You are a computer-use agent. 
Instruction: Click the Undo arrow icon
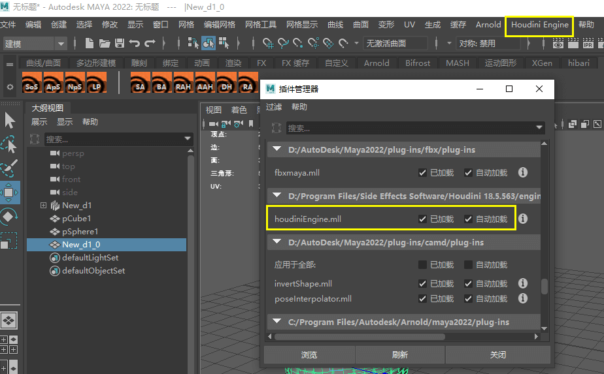coord(135,43)
